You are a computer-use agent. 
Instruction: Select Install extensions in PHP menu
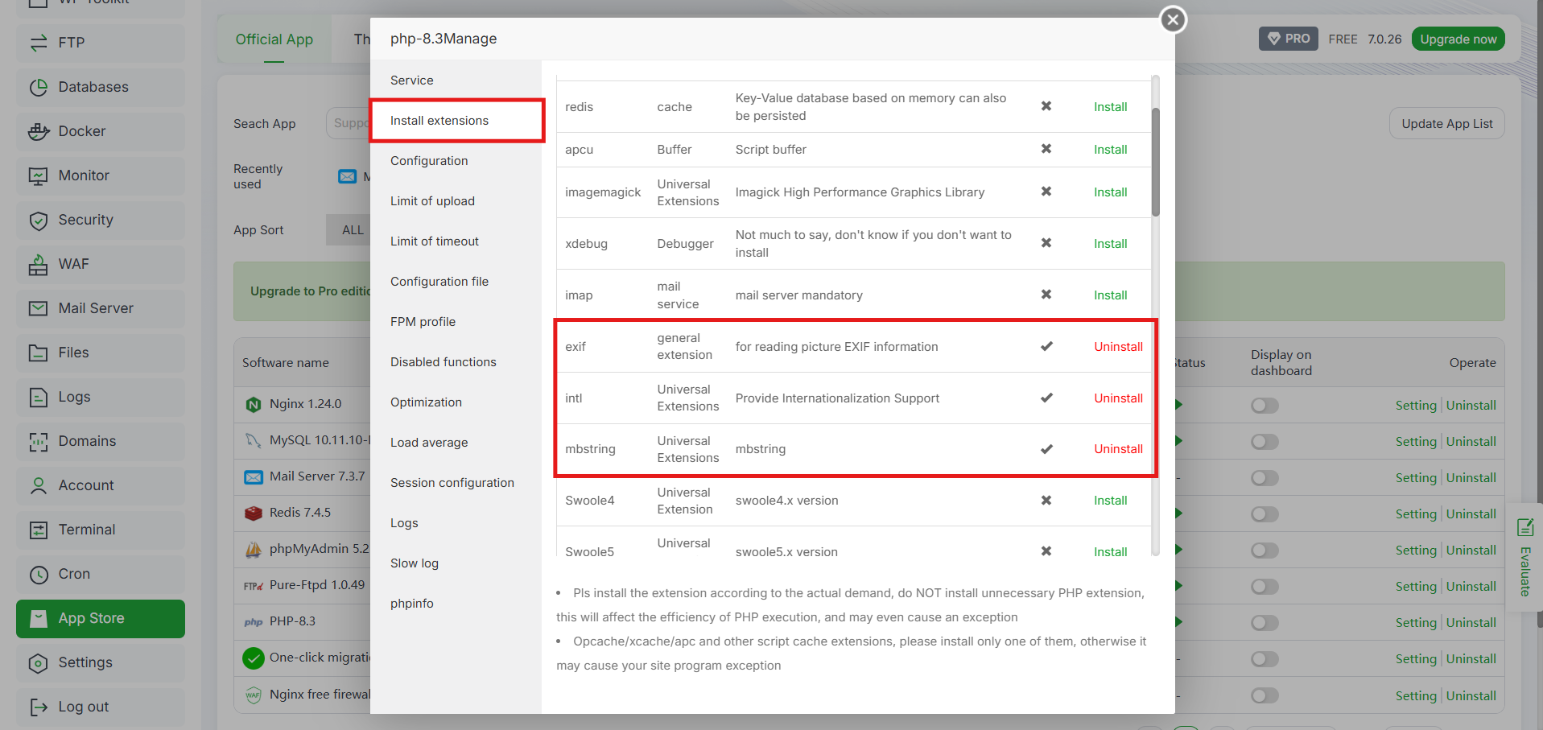click(456, 121)
